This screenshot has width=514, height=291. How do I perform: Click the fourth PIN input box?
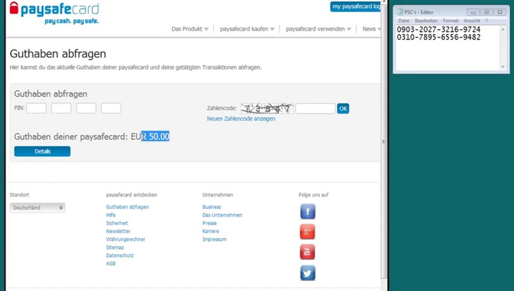click(111, 108)
